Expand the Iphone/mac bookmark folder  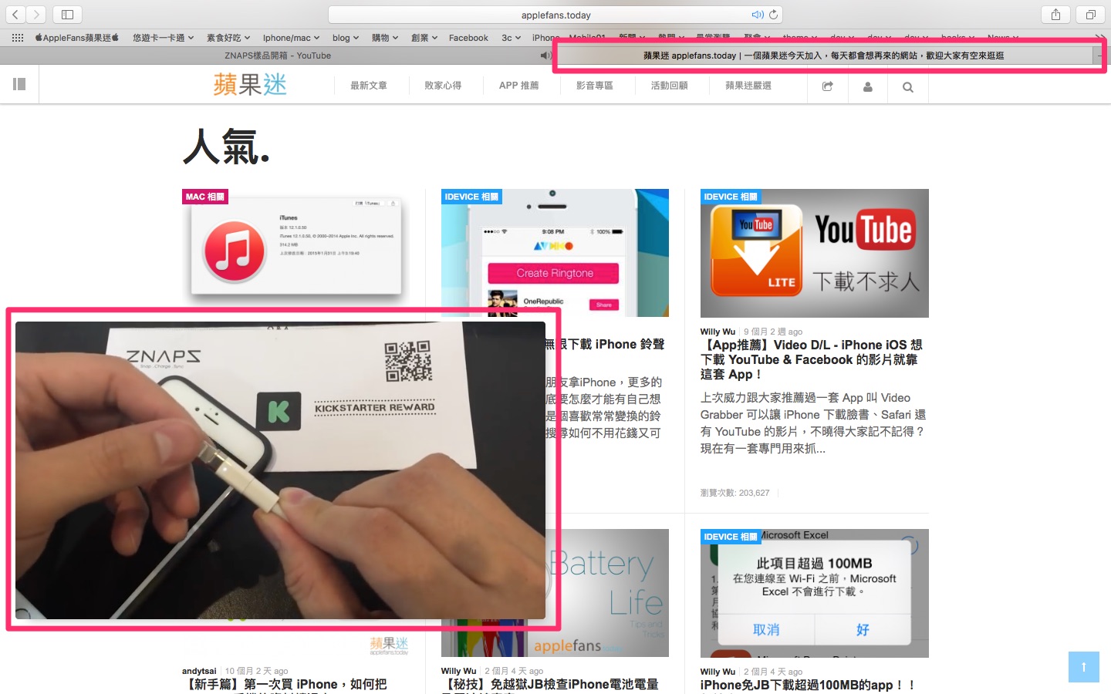point(291,38)
